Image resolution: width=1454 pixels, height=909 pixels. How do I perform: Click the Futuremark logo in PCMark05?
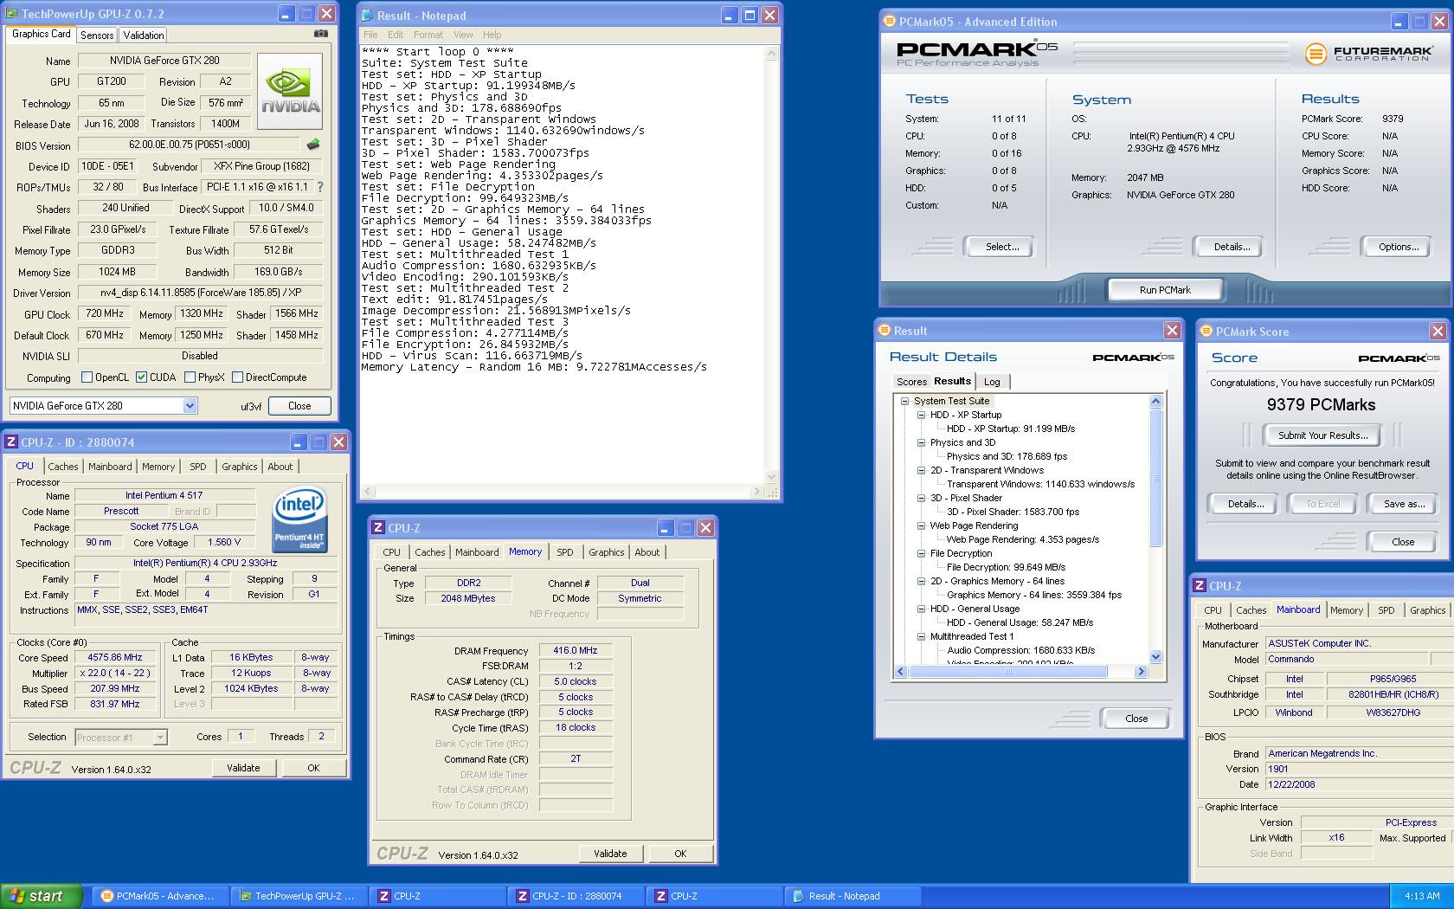[1368, 54]
